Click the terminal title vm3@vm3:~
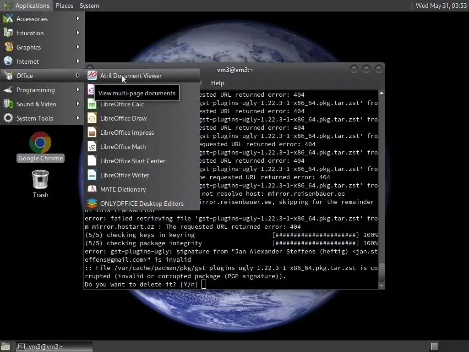Image resolution: width=469 pixels, height=352 pixels. tap(235, 70)
